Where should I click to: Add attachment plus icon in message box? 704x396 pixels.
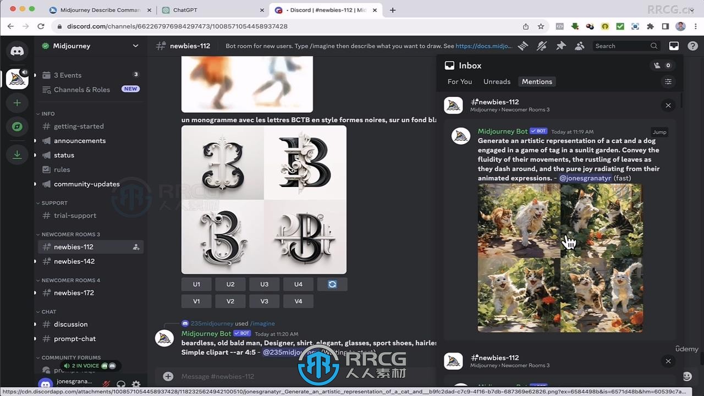[x=168, y=376]
